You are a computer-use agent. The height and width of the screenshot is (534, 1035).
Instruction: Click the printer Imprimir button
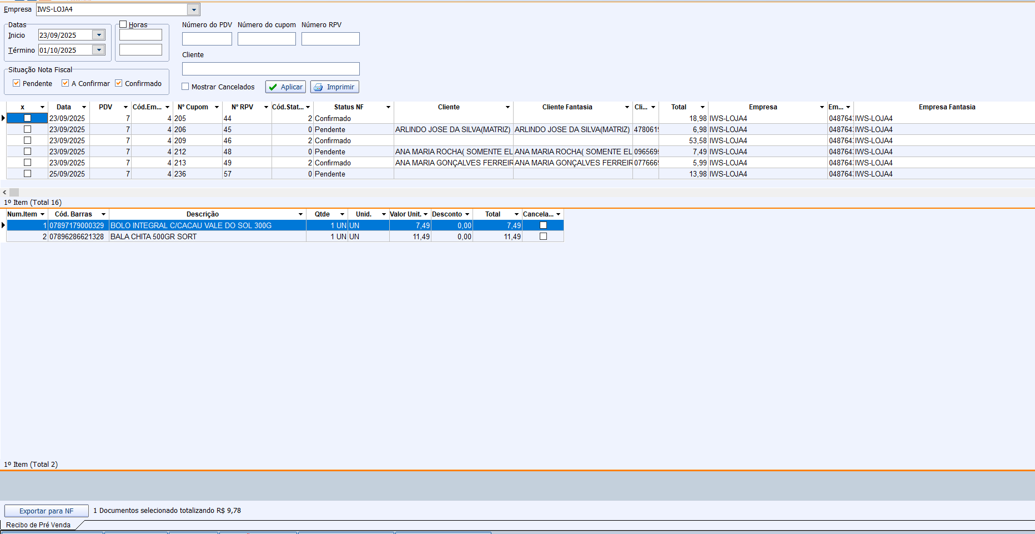[x=335, y=87]
